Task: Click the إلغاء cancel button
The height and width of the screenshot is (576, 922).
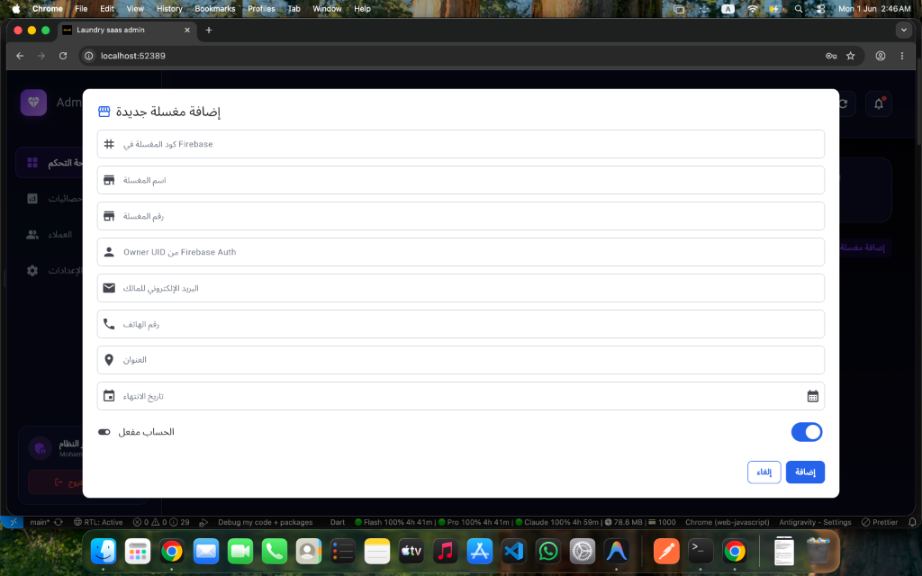Action: coord(764,472)
